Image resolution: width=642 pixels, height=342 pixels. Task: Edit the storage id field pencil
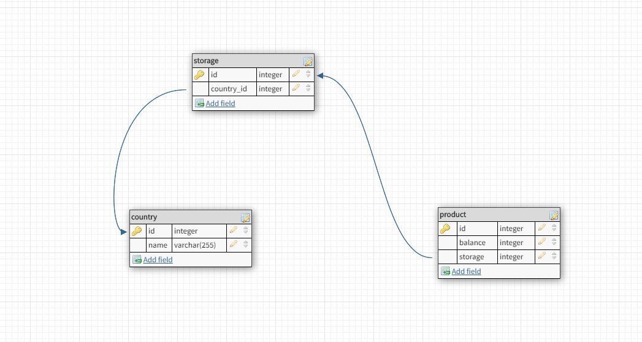[x=296, y=74]
